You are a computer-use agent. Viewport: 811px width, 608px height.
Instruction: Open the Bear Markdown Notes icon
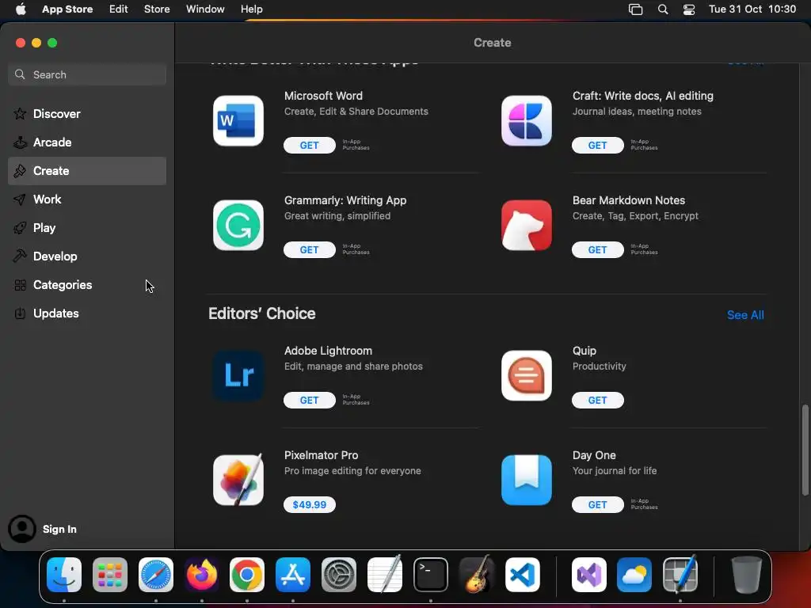click(x=526, y=226)
